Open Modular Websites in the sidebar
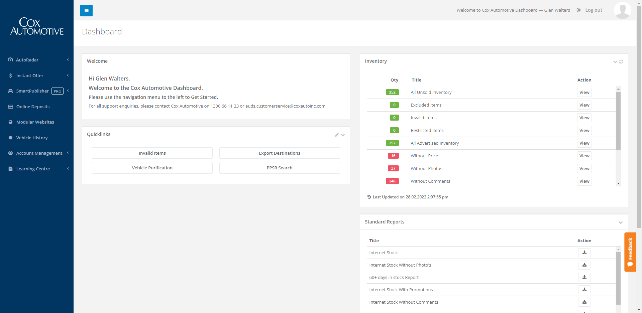The image size is (642, 313). tap(35, 122)
